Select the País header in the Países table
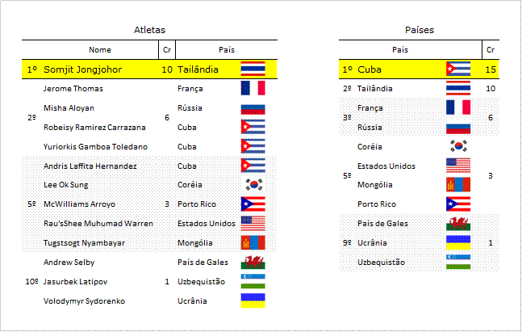Image resolution: width=522 pixels, height=332 pixels. tap(400, 49)
